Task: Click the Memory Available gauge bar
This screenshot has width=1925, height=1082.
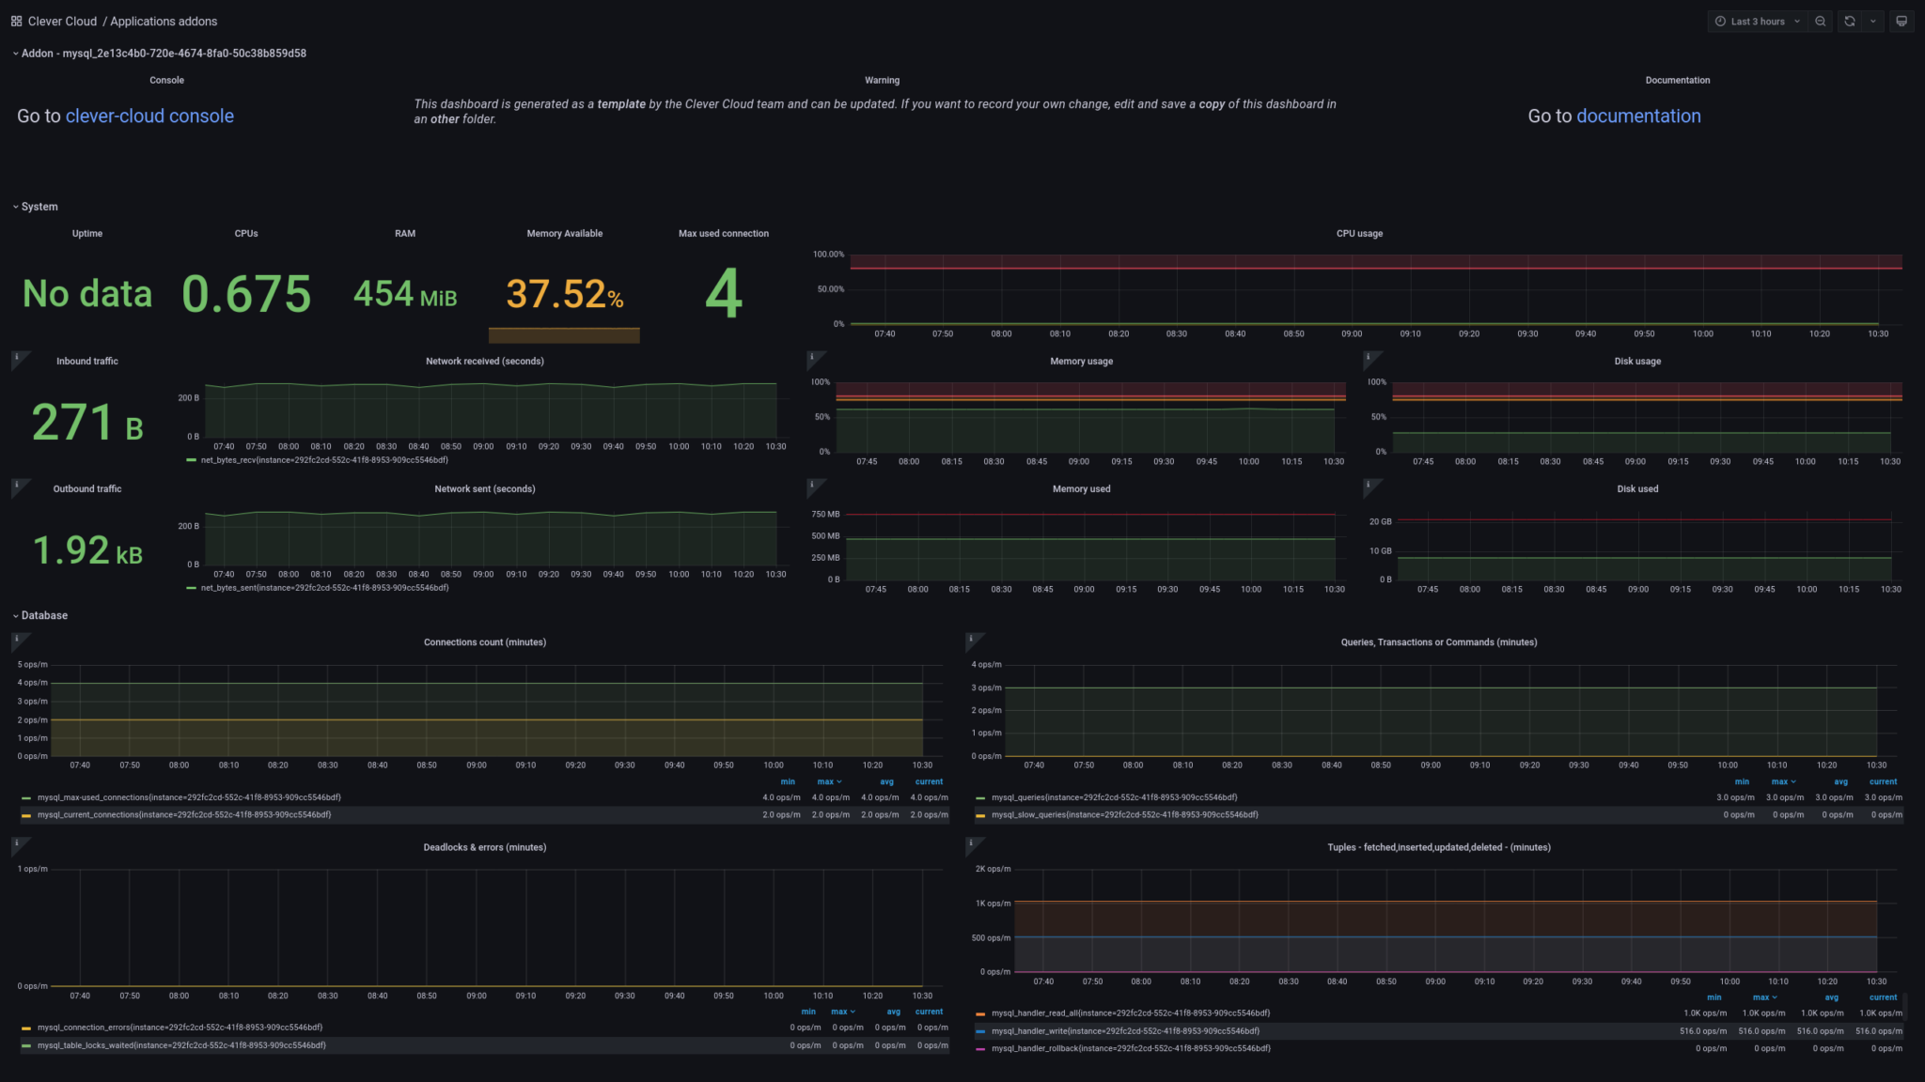Action: [x=563, y=334]
